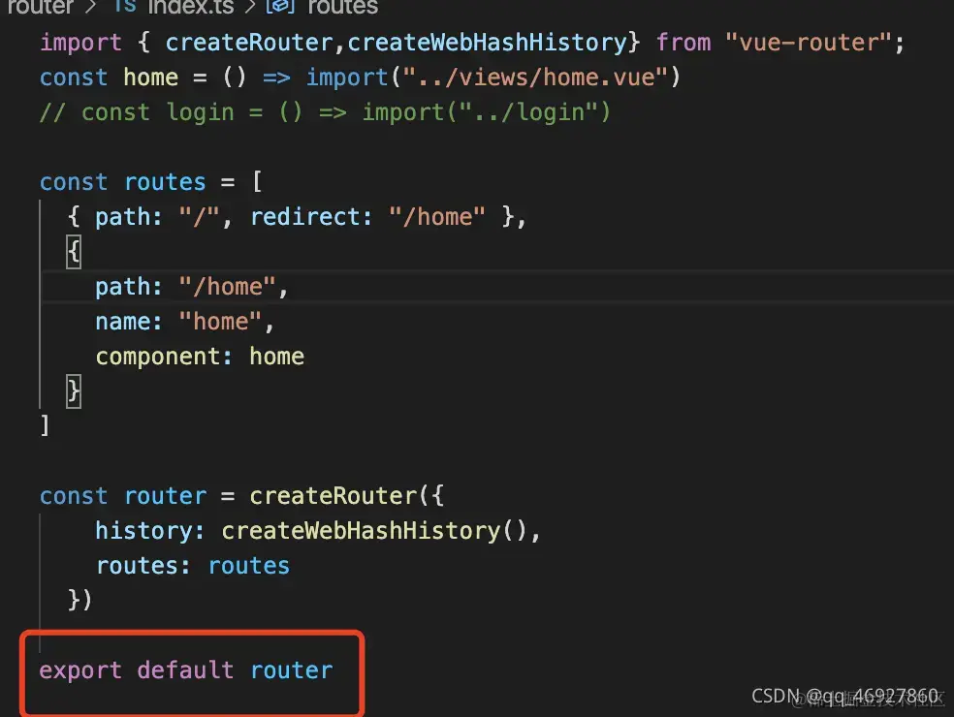Click 'index.ts' in the breadcrumb
Viewport: 954px width, 717px height.
click(x=190, y=7)
